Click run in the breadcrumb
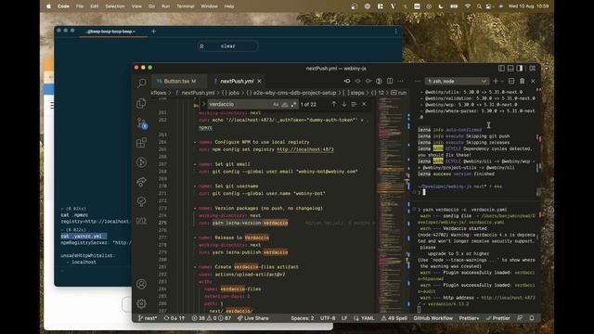 (x=399, y=93)
